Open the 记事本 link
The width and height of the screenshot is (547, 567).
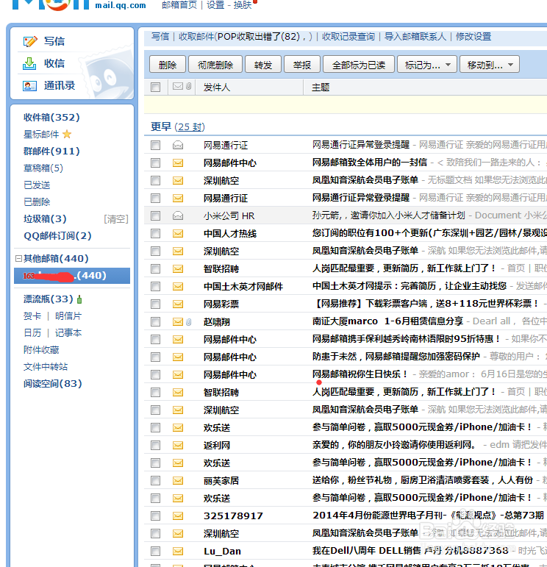(x=68, y=332)
